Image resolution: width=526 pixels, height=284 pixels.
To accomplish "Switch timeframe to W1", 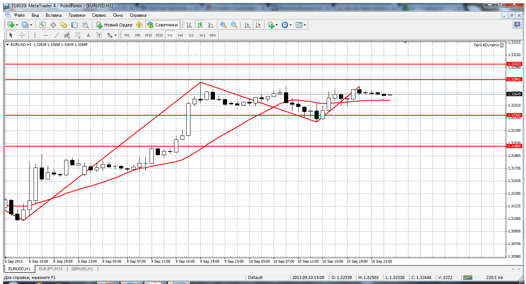I will 202,35.
